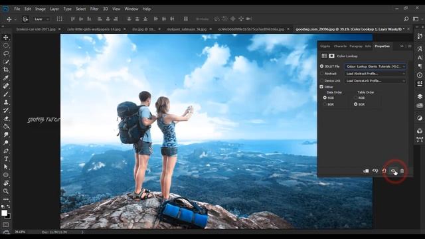The image size is (425, 239).
Task: Open the File menu
Action: tap(17, 9)
